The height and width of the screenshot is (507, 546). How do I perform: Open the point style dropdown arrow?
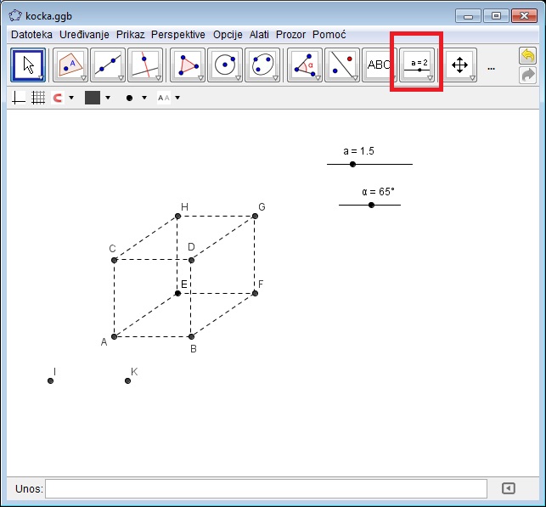pos(144,98)
